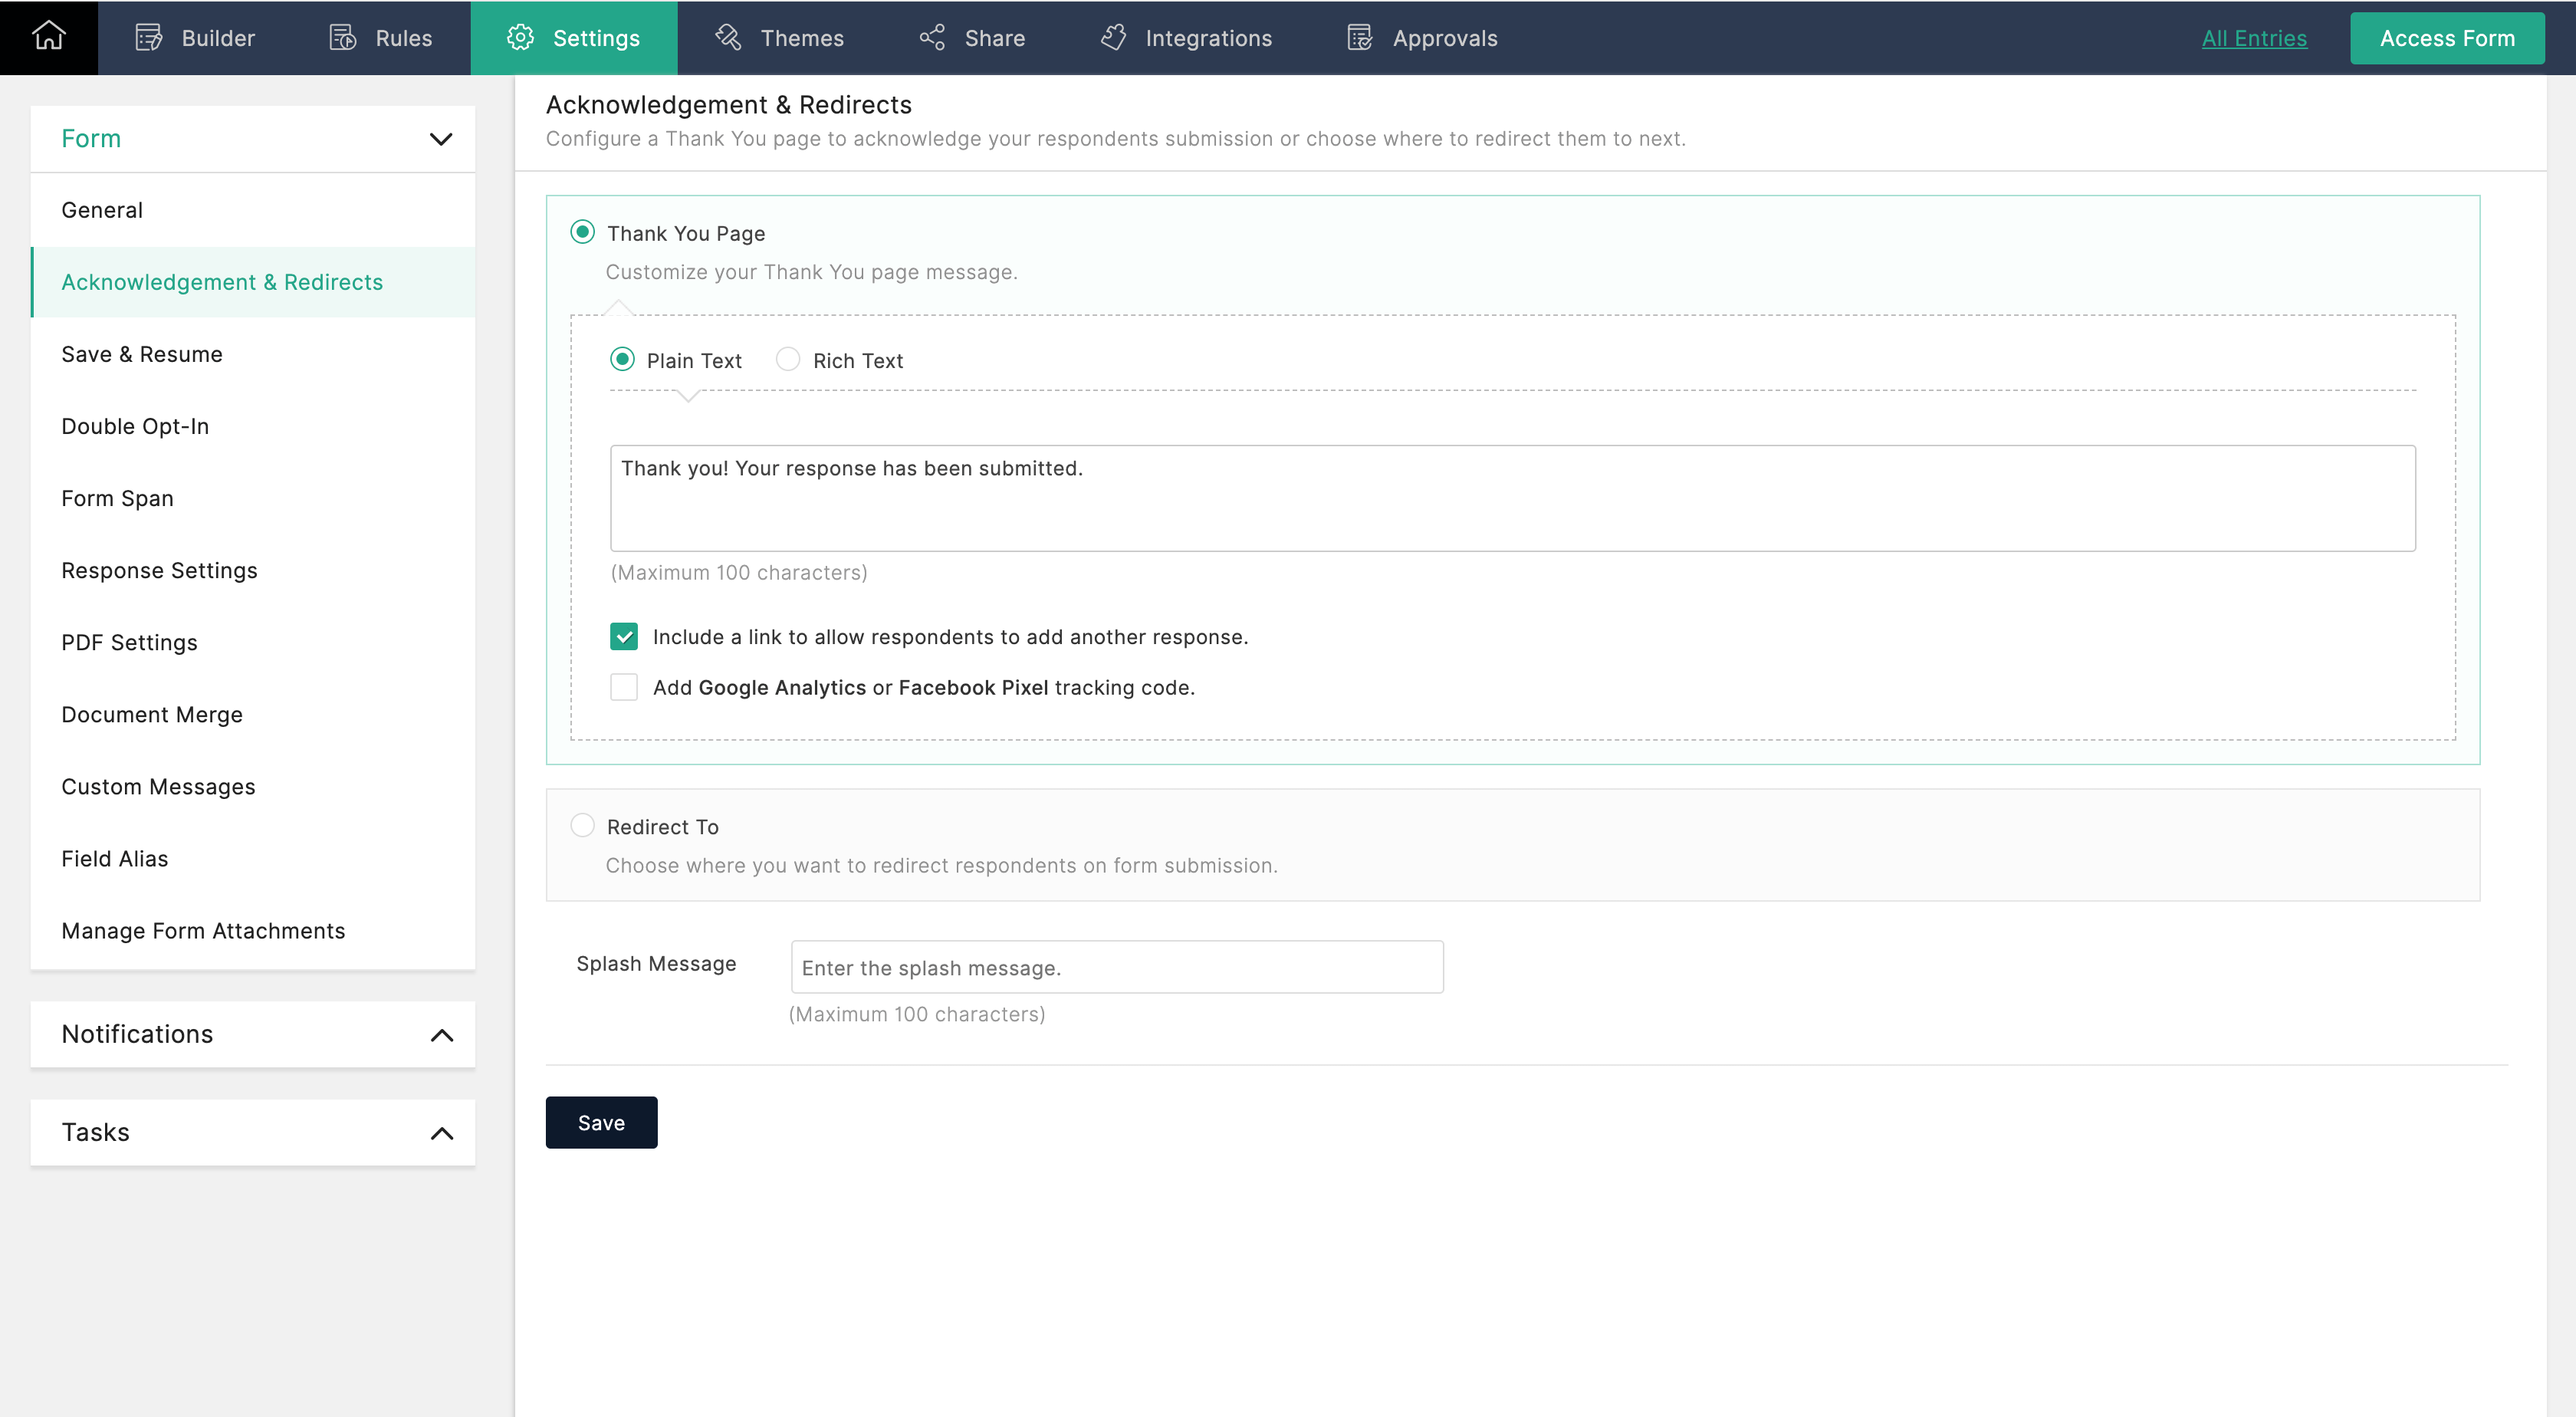Open Response Settings in sidebar
Viewport: 2576px width, 1417px height.
click(253, 570)
